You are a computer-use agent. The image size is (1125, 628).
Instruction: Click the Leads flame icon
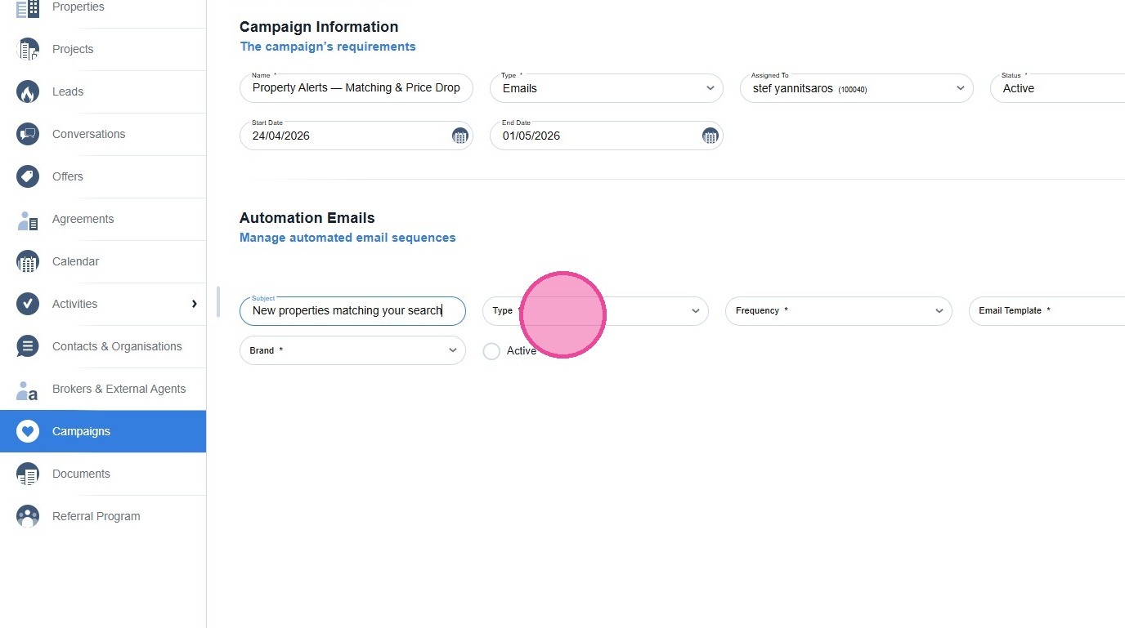click(28, 91)
